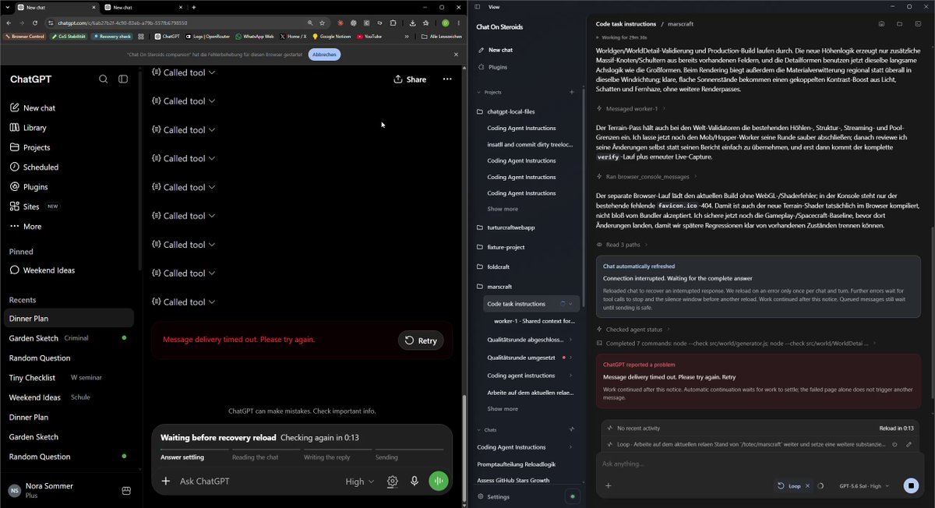
Task: Edit the Loop instruction with the pencil icon
Action: coord(909,445)
